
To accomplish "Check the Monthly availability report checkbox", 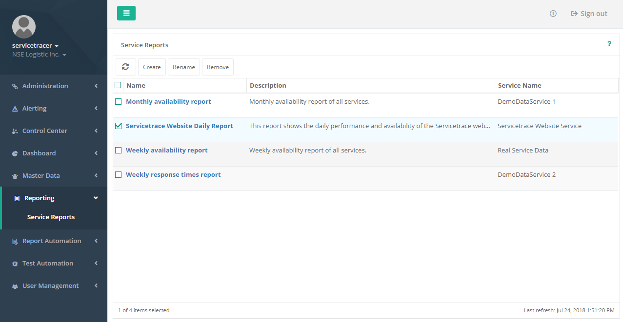I will coord(118,102).
